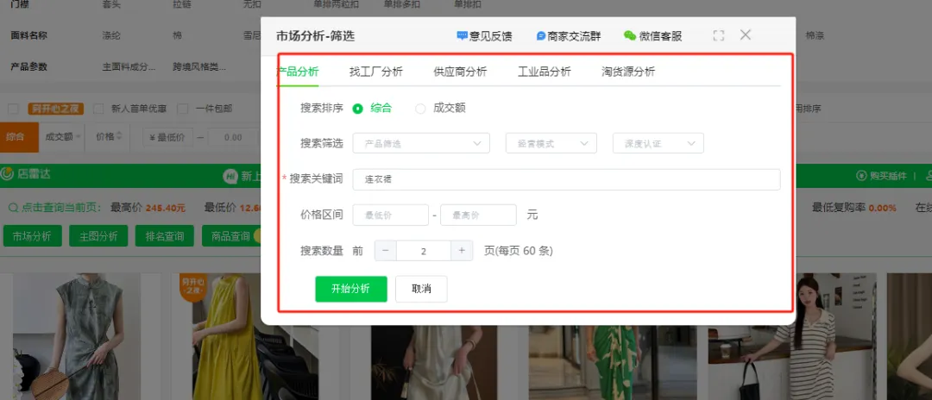This screenshot has height=400, width=932.
Task: Click the green 排名查询 button
Action: tap(164, 235)
